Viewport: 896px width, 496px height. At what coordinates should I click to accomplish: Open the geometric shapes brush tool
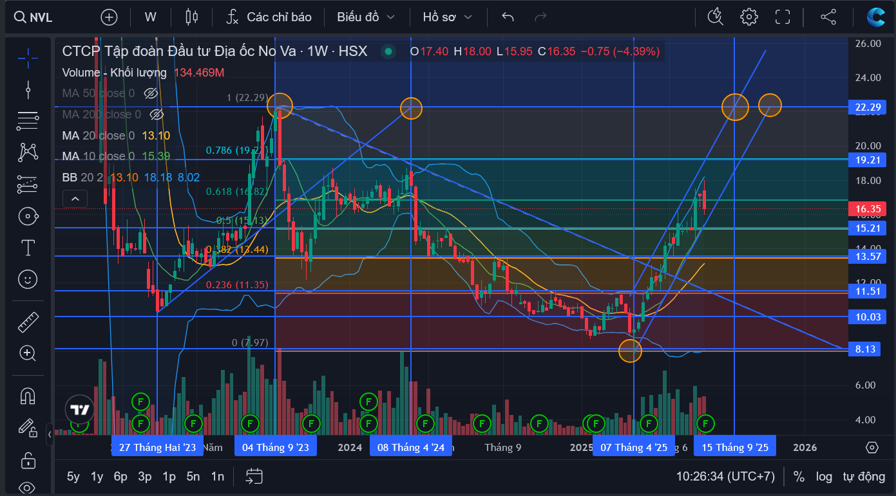(x=28, y=216)
